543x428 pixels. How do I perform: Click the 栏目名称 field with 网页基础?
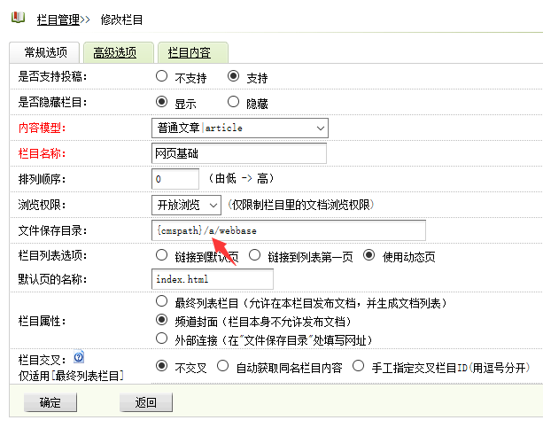[239, 153]
